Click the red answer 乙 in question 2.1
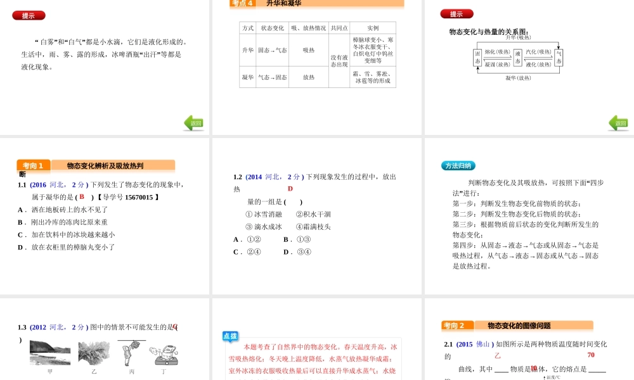Viewport: 634px width, 380px height. click(497, 355)
